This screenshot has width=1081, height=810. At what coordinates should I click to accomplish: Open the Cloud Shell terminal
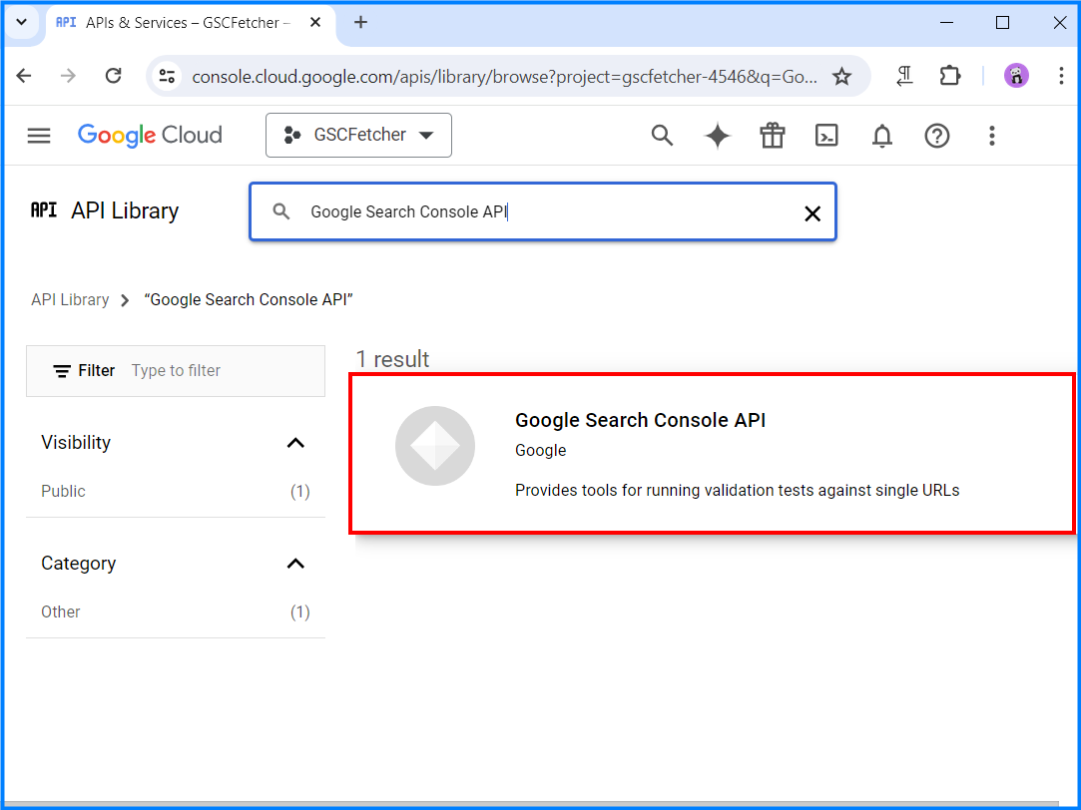pyautogui.click(x=826, y=136)
